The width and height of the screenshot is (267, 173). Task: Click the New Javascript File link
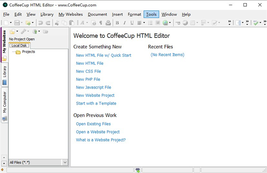93,87
